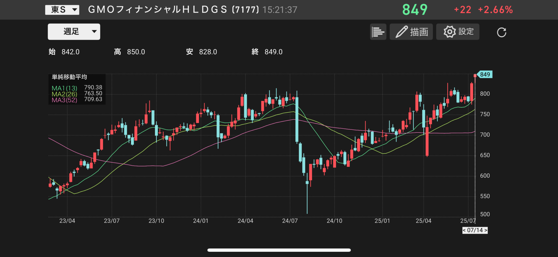558x257 pixels.
Task: Expand the 週足 selector via its arrow
Action: click(x=95, y=32)
